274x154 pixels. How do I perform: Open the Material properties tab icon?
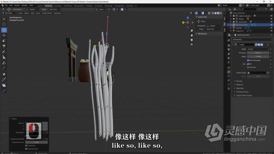tap(229, 89)
